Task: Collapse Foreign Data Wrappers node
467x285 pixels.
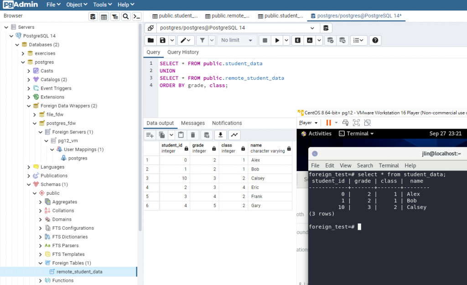Action: point(29,106)
